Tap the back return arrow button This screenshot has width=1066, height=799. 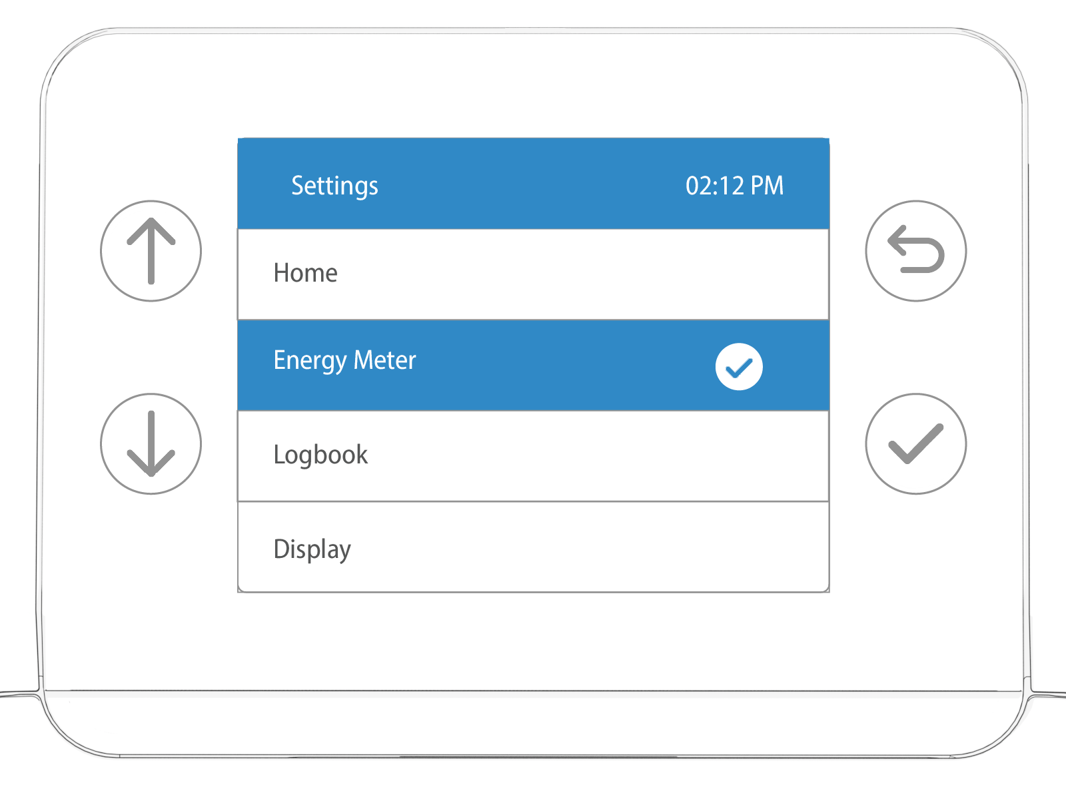coord(915,251)
